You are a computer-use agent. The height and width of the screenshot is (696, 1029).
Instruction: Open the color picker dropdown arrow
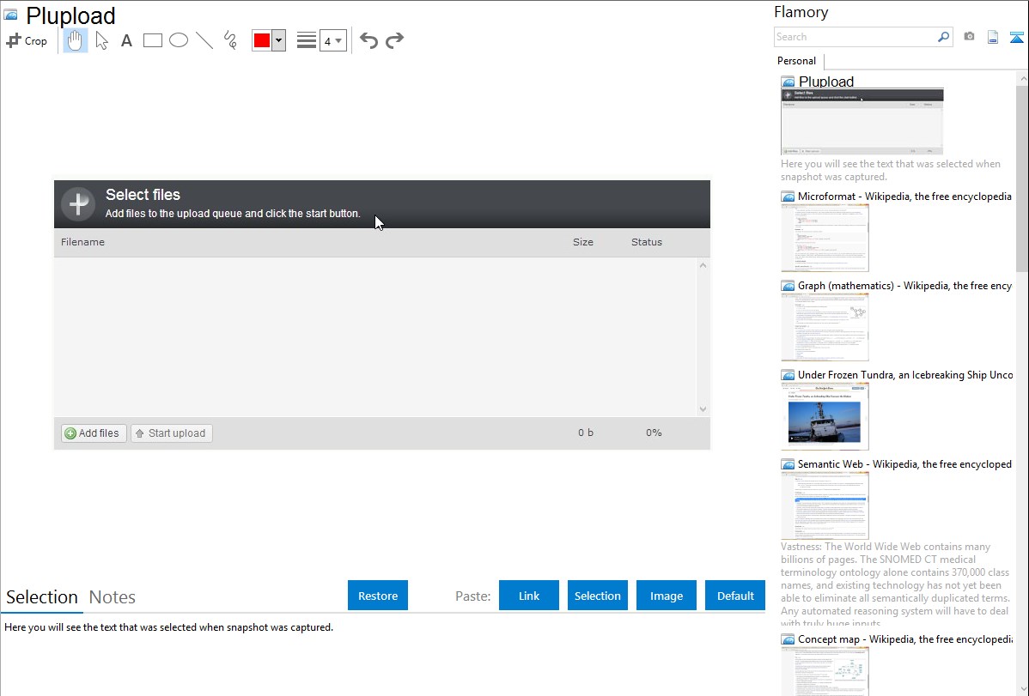coord(279,40)
